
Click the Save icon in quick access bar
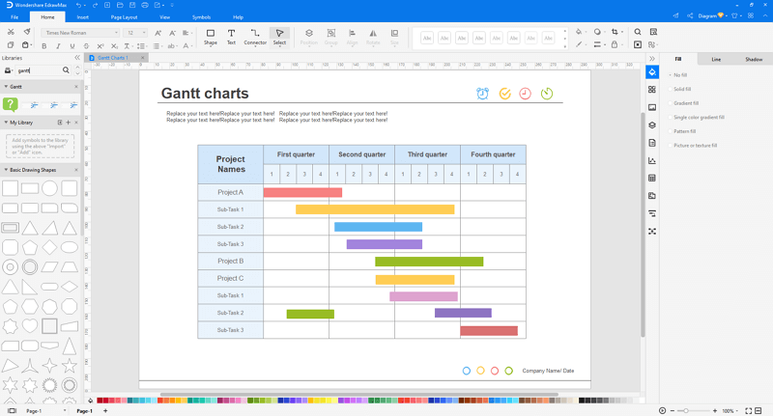click(x=132, y=5)
